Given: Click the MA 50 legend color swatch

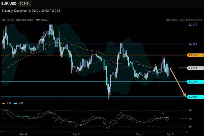Looking at the screenshot, I should point(38,20).
